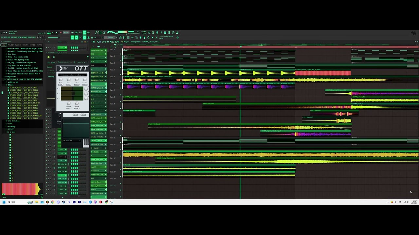This screenshot has width=419, height=235.
Task: Toggle Track 16 mute indicator
Action: click(121, 156)
